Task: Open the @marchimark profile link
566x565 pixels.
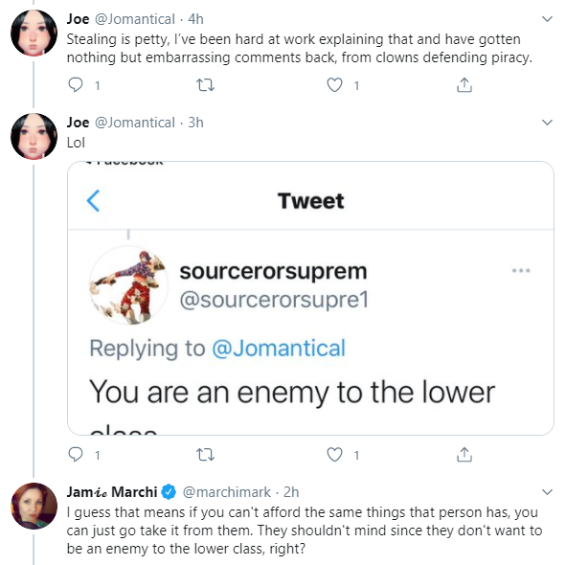Action: (x=226, y=492)
